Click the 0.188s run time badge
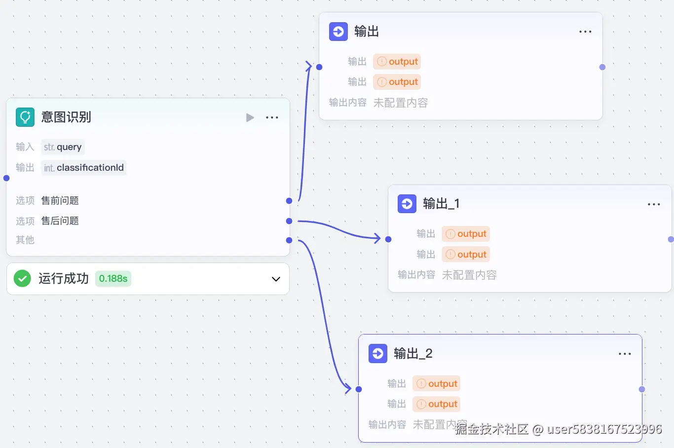The width and height of the screenshot is (674, 448). [x=113, y=279]
